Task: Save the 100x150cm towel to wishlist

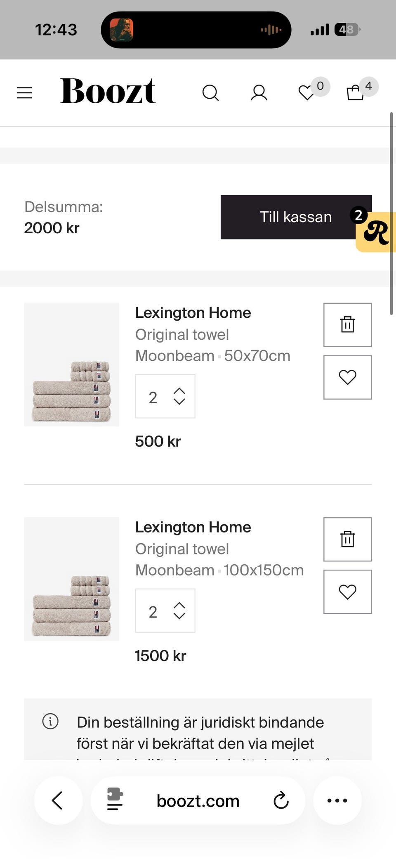Action: click(347, 592)
